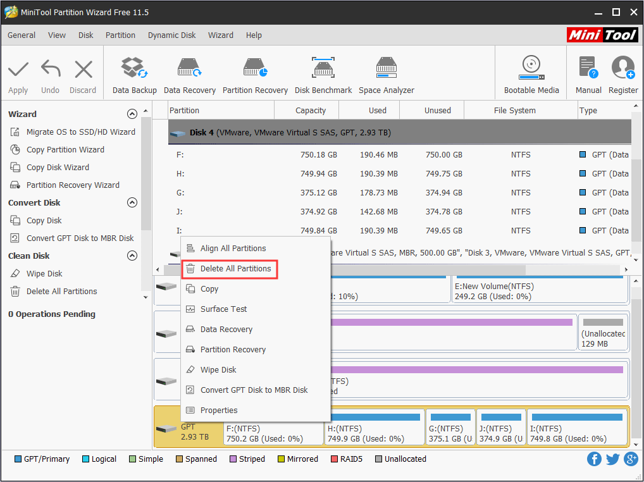
Task: Click sidebar Convert GPT Disk to MBR Disk
Action: click(x=72, y=238)
